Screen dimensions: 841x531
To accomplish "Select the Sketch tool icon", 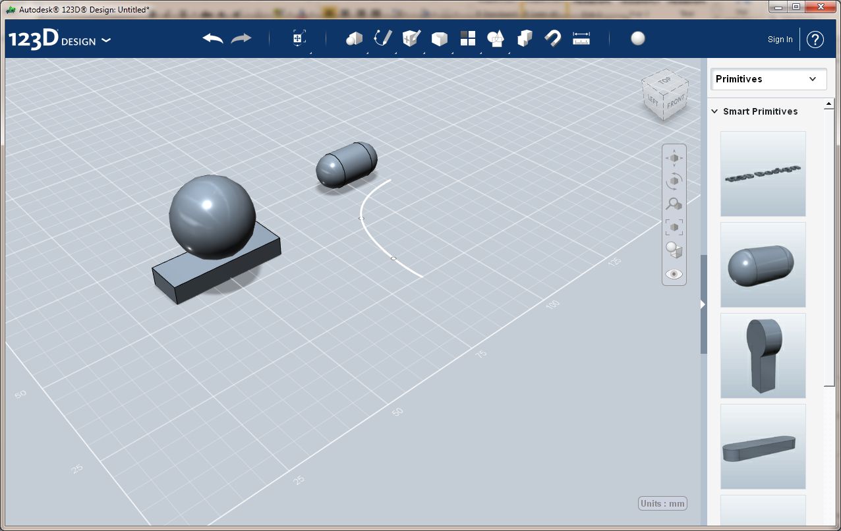I will 383,38.
